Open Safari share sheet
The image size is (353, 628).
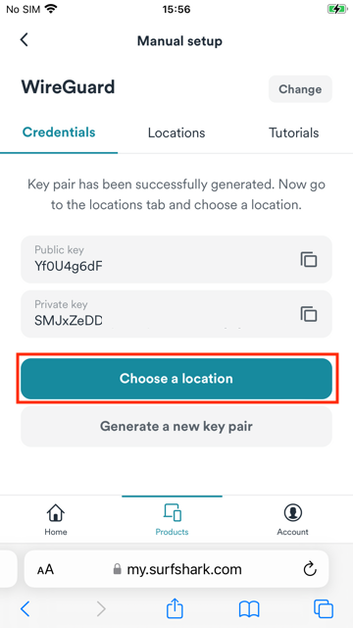[x=175, y=608]
